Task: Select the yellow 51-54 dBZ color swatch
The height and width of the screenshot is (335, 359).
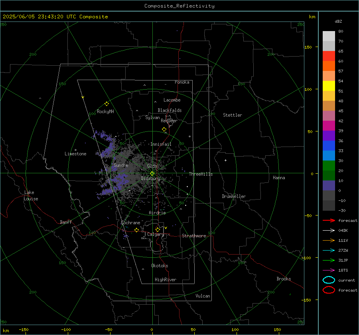Action: tap(329, 86)
